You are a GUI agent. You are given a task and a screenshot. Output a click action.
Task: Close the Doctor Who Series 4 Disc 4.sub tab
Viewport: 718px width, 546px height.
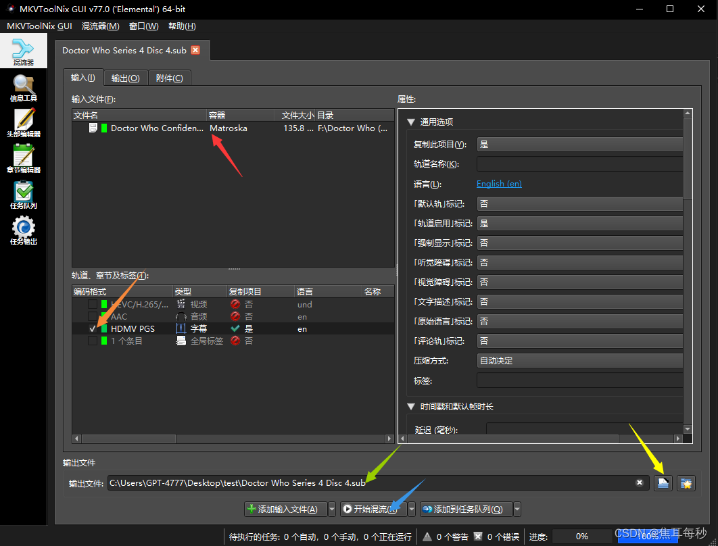195,50
